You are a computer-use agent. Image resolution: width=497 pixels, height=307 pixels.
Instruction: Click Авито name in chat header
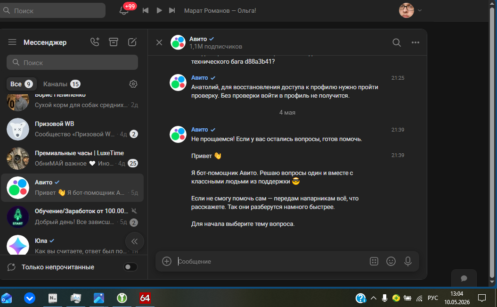pyautogui.click(x=198, y=39)
